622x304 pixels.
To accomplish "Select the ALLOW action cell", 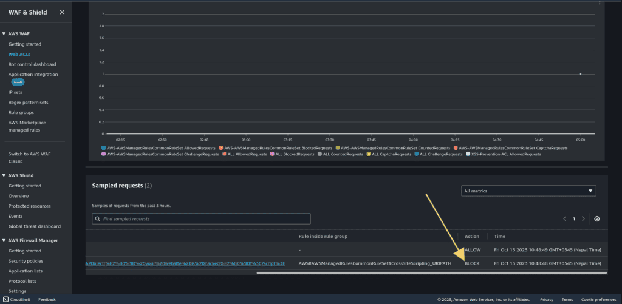I will [473, 250].
